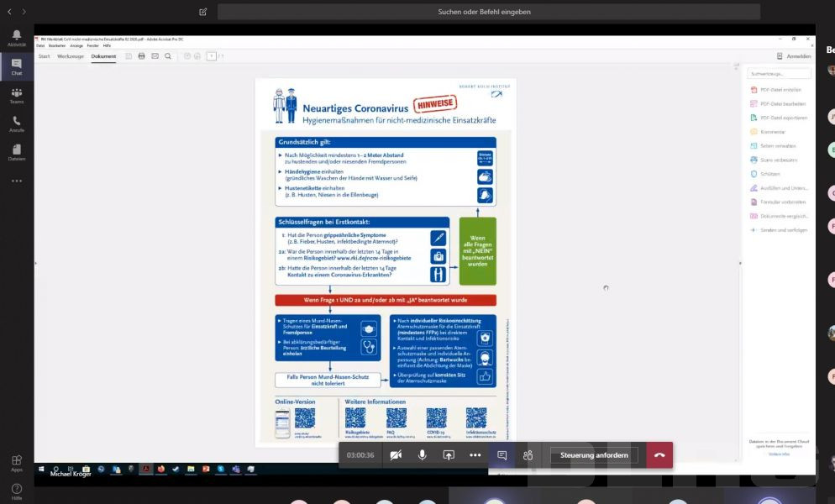Screen dimensions: 835x504
Task: Open the Anrufe section
Action: (x=17, y=124)
